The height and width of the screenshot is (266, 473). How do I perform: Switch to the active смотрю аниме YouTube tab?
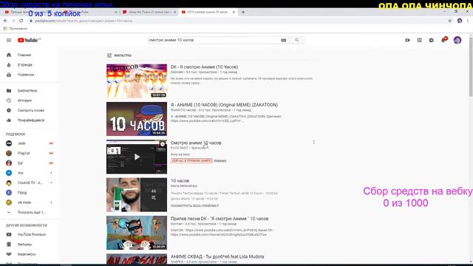click(x=208, y=12)
